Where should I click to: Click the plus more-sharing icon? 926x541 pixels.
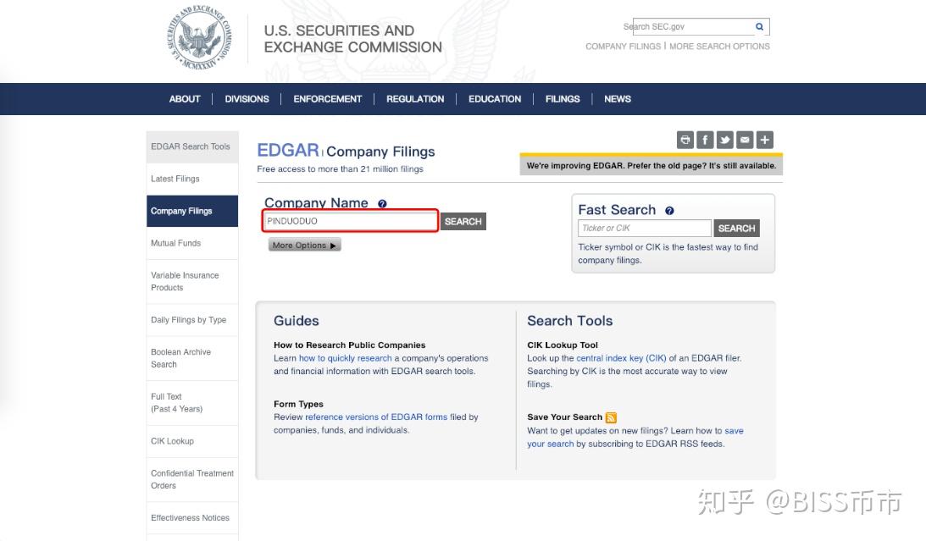(765, 141)
